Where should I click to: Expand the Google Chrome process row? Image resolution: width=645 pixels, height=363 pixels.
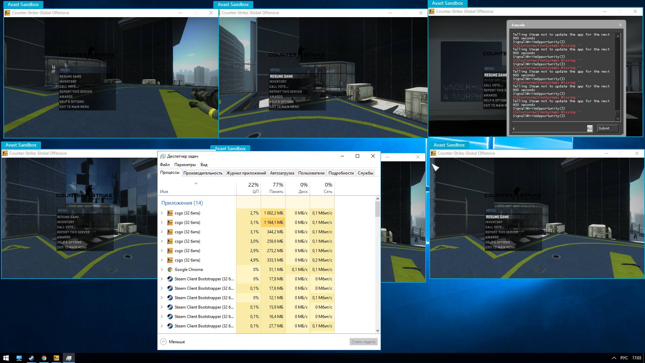(x=162, y=270)
